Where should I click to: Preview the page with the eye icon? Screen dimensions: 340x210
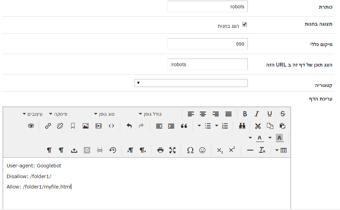coord(31,126)
